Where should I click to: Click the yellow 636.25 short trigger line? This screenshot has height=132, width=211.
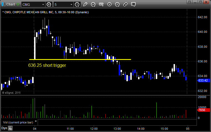(x=80, y=59)
